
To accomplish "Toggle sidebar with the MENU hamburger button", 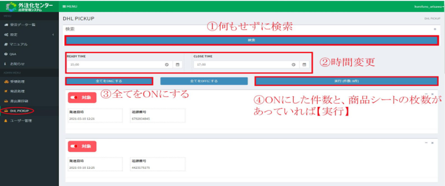I will pos(70,6).
